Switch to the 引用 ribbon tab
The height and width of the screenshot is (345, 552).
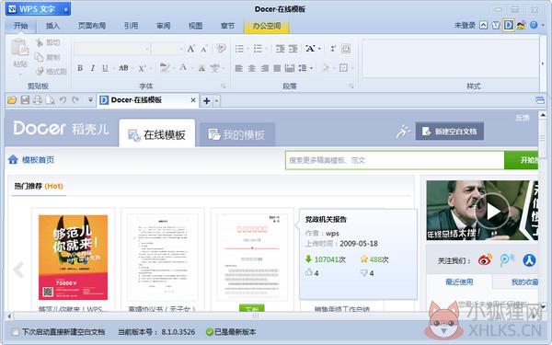click(x=131, y=26)
